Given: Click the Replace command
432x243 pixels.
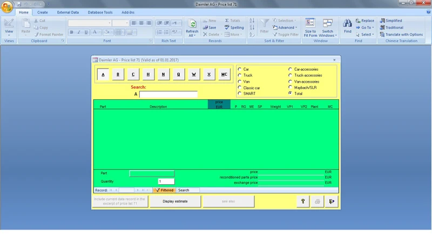Looking at the screenshot, I should coord(365,21).
